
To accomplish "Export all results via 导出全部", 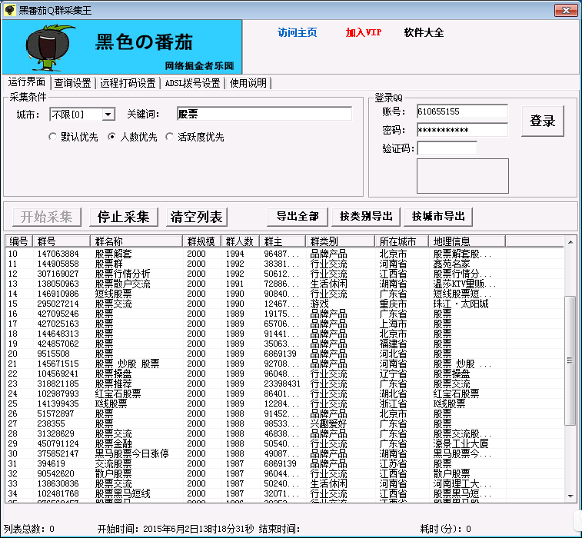I will point(298,216).
